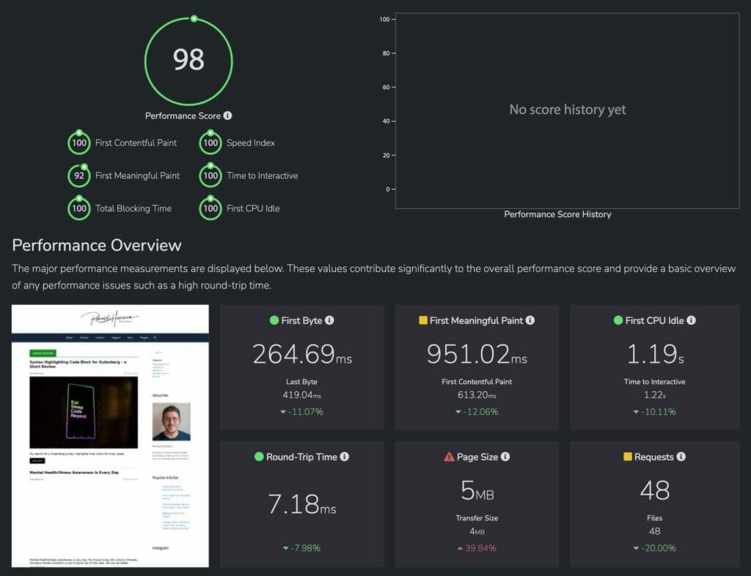751x576 pixels.
Task: Click the red warning triangle on Page Size
Action: click(x=449, y=457)
